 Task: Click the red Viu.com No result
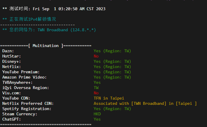[x=96, y=93]
